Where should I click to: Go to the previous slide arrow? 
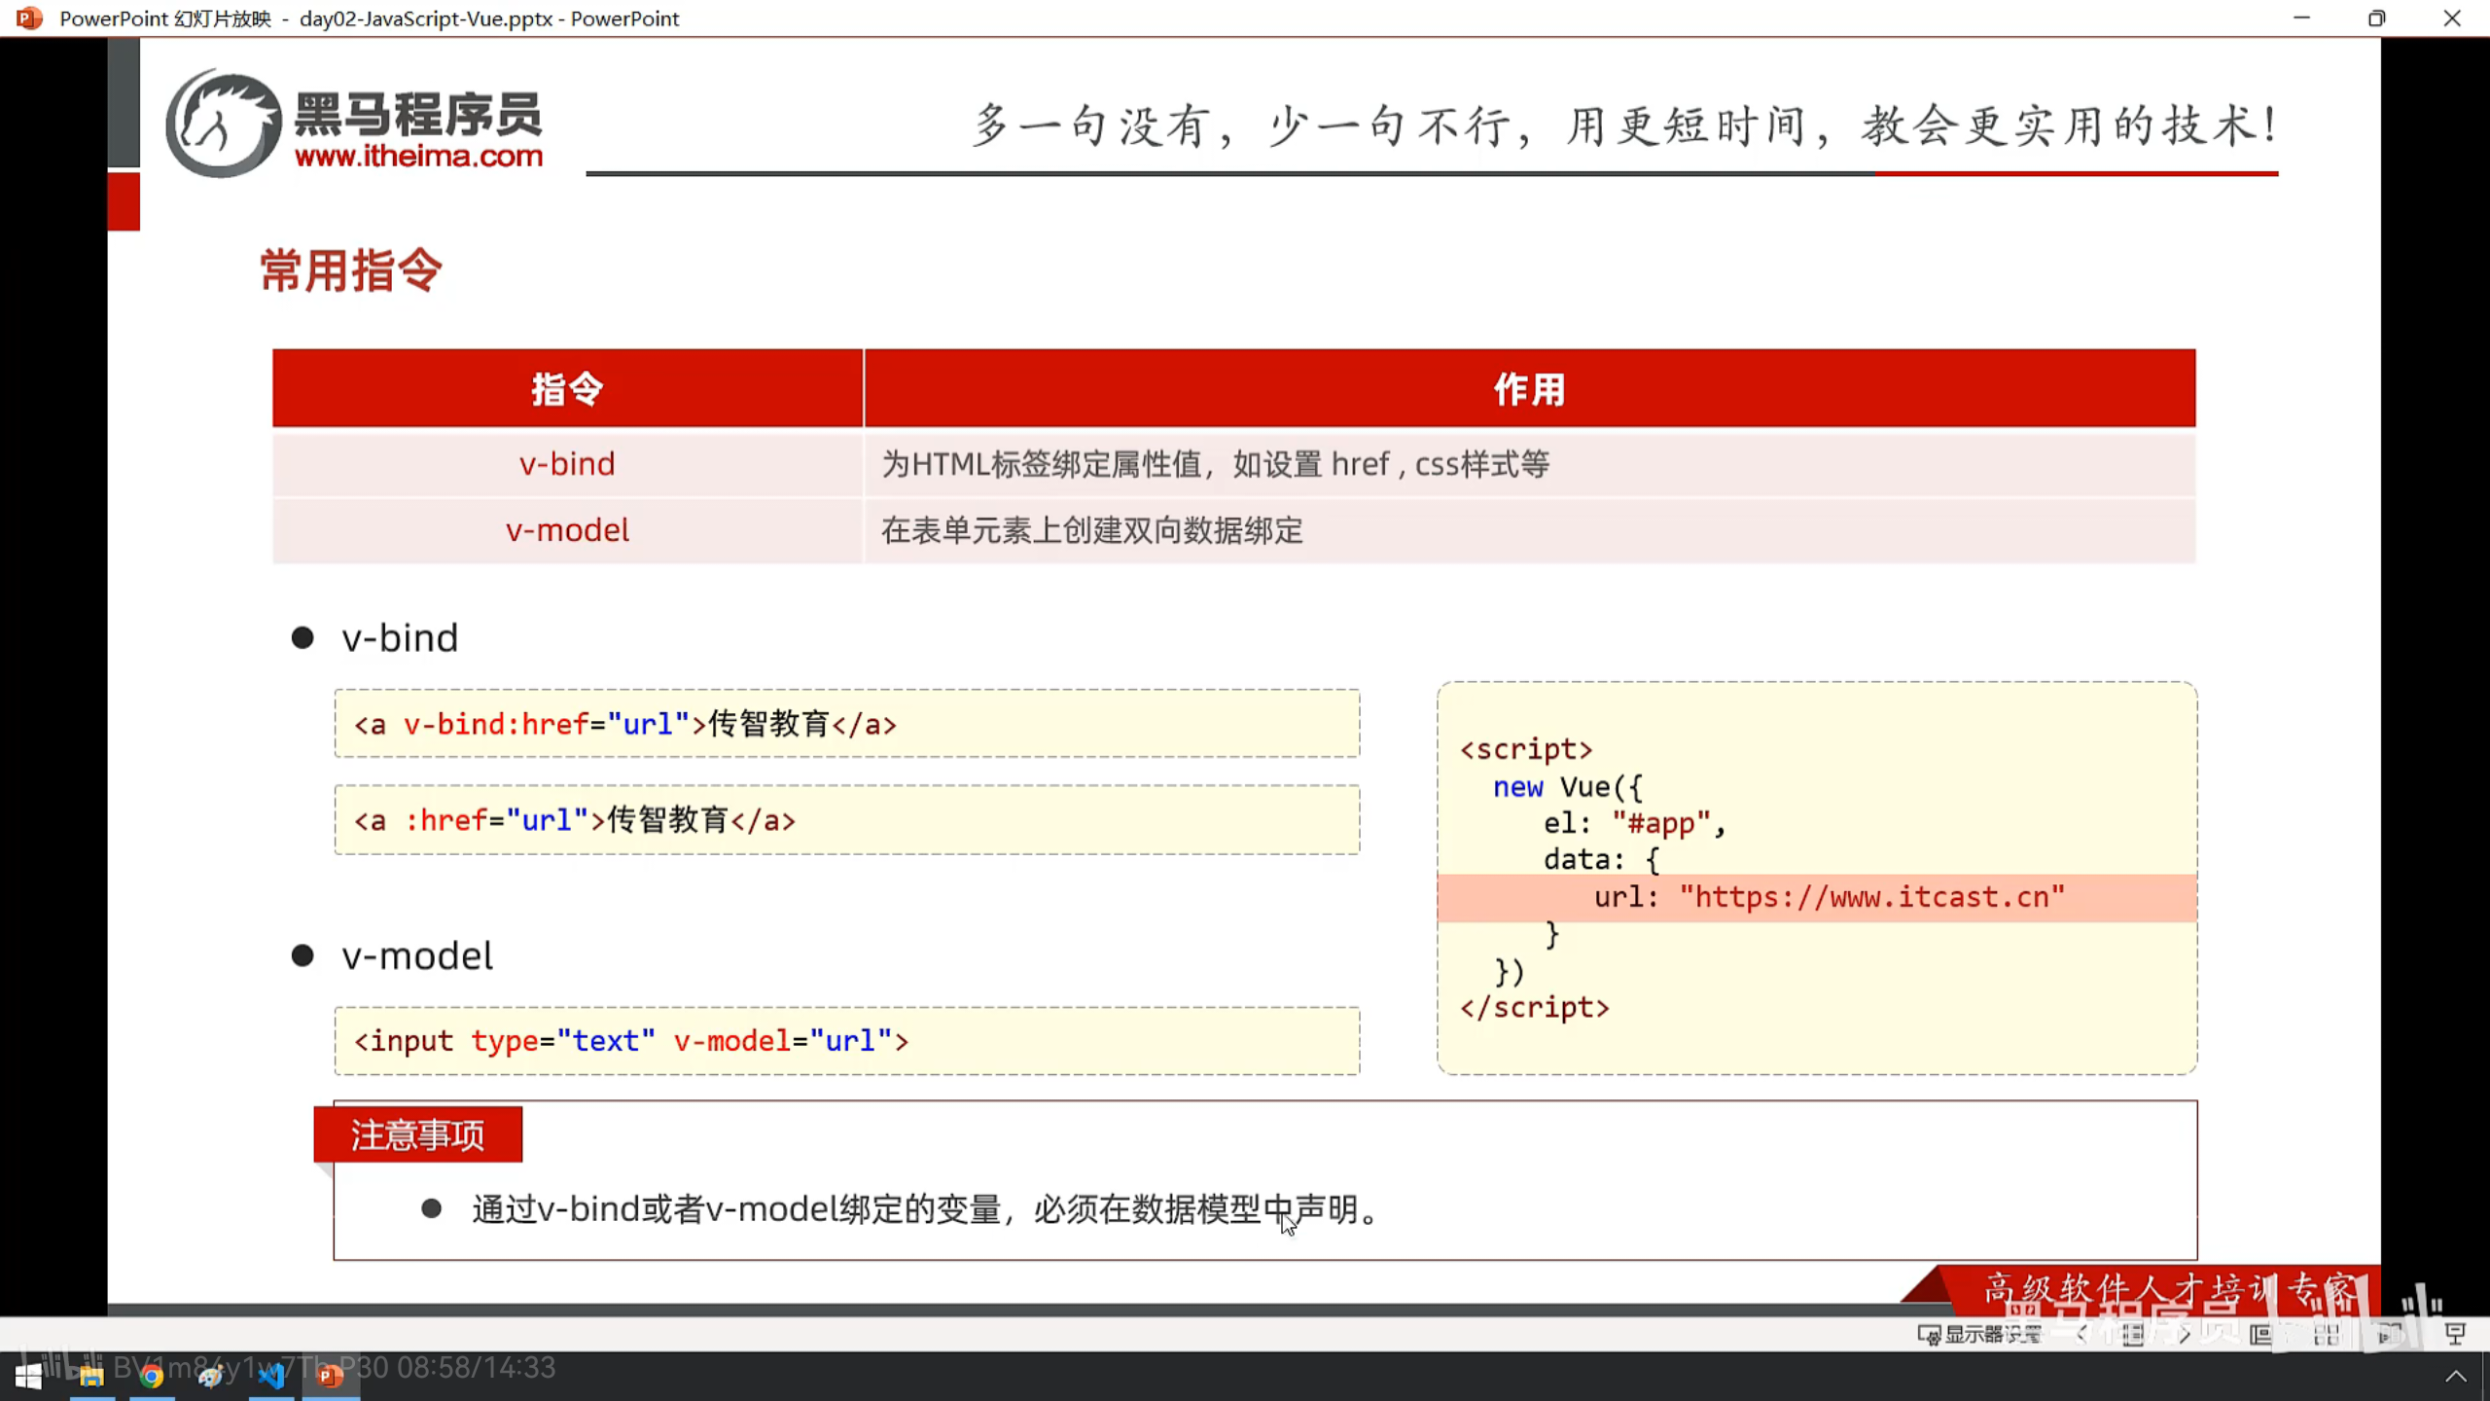[x=2081, y=1334]
